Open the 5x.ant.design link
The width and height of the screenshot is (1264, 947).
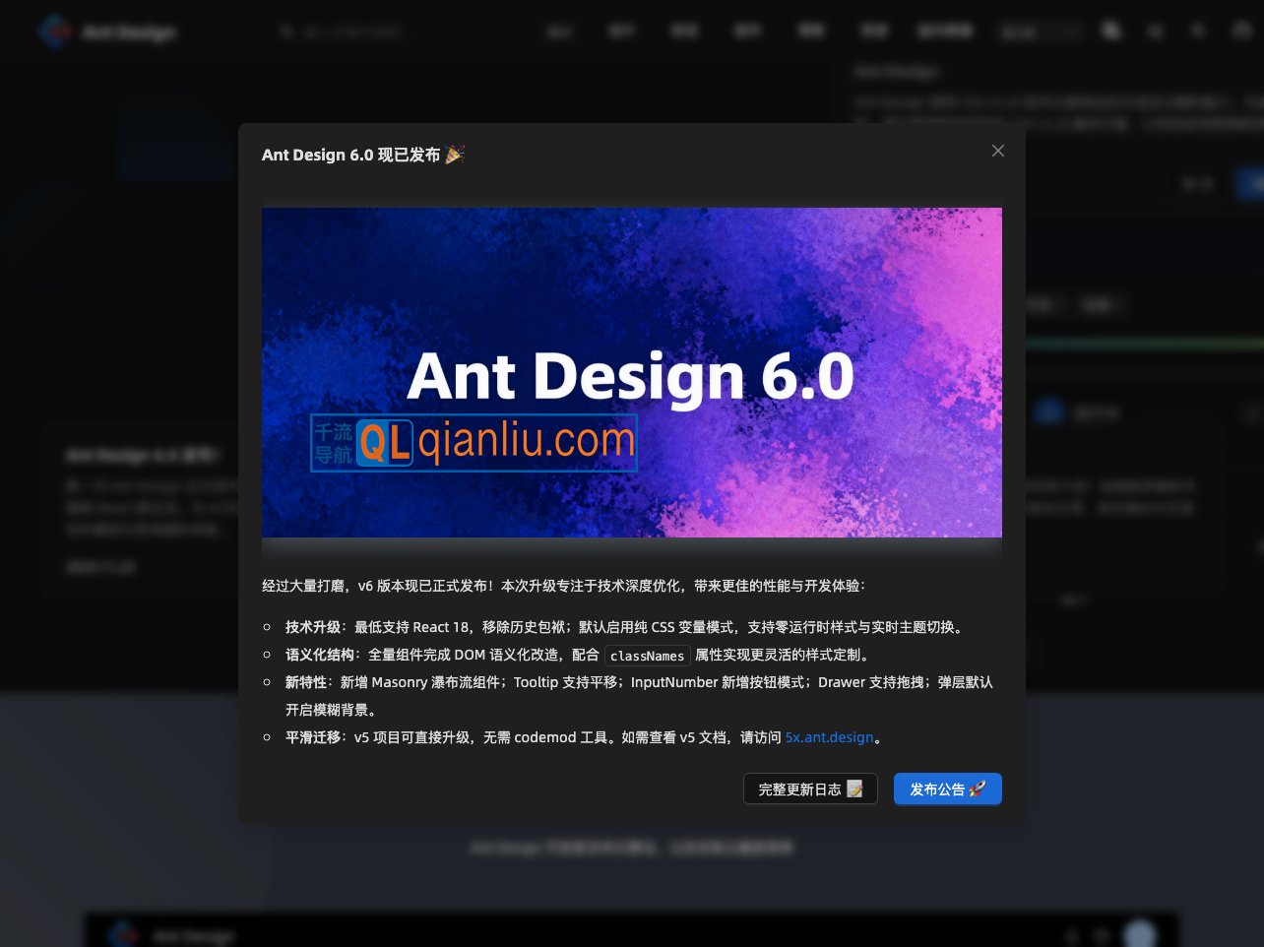[828, 737]
